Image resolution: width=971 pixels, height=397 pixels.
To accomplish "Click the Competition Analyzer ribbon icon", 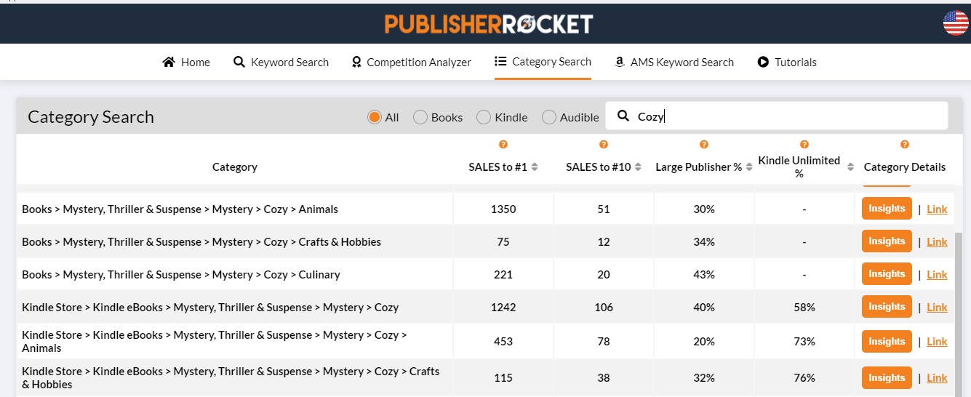I will pos(356,62).
